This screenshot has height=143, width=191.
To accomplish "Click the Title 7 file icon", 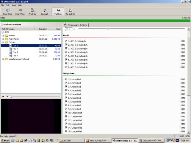I will tap(11, 49).
